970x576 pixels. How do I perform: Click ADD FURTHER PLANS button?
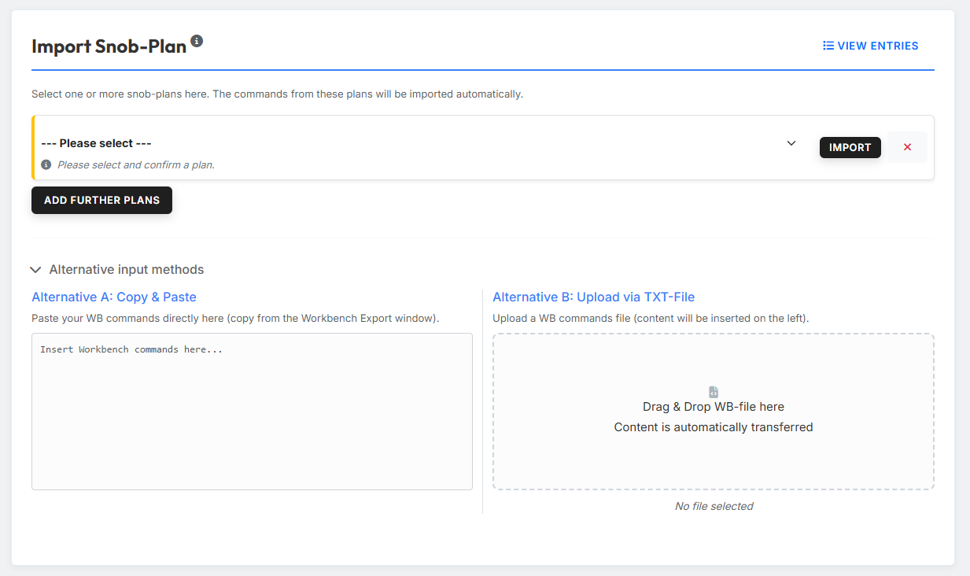pos(101,200)
